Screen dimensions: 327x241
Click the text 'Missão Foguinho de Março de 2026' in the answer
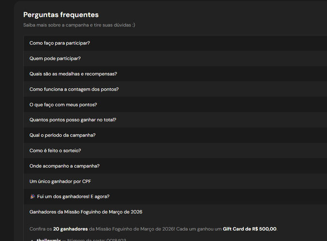coord(135,229)
